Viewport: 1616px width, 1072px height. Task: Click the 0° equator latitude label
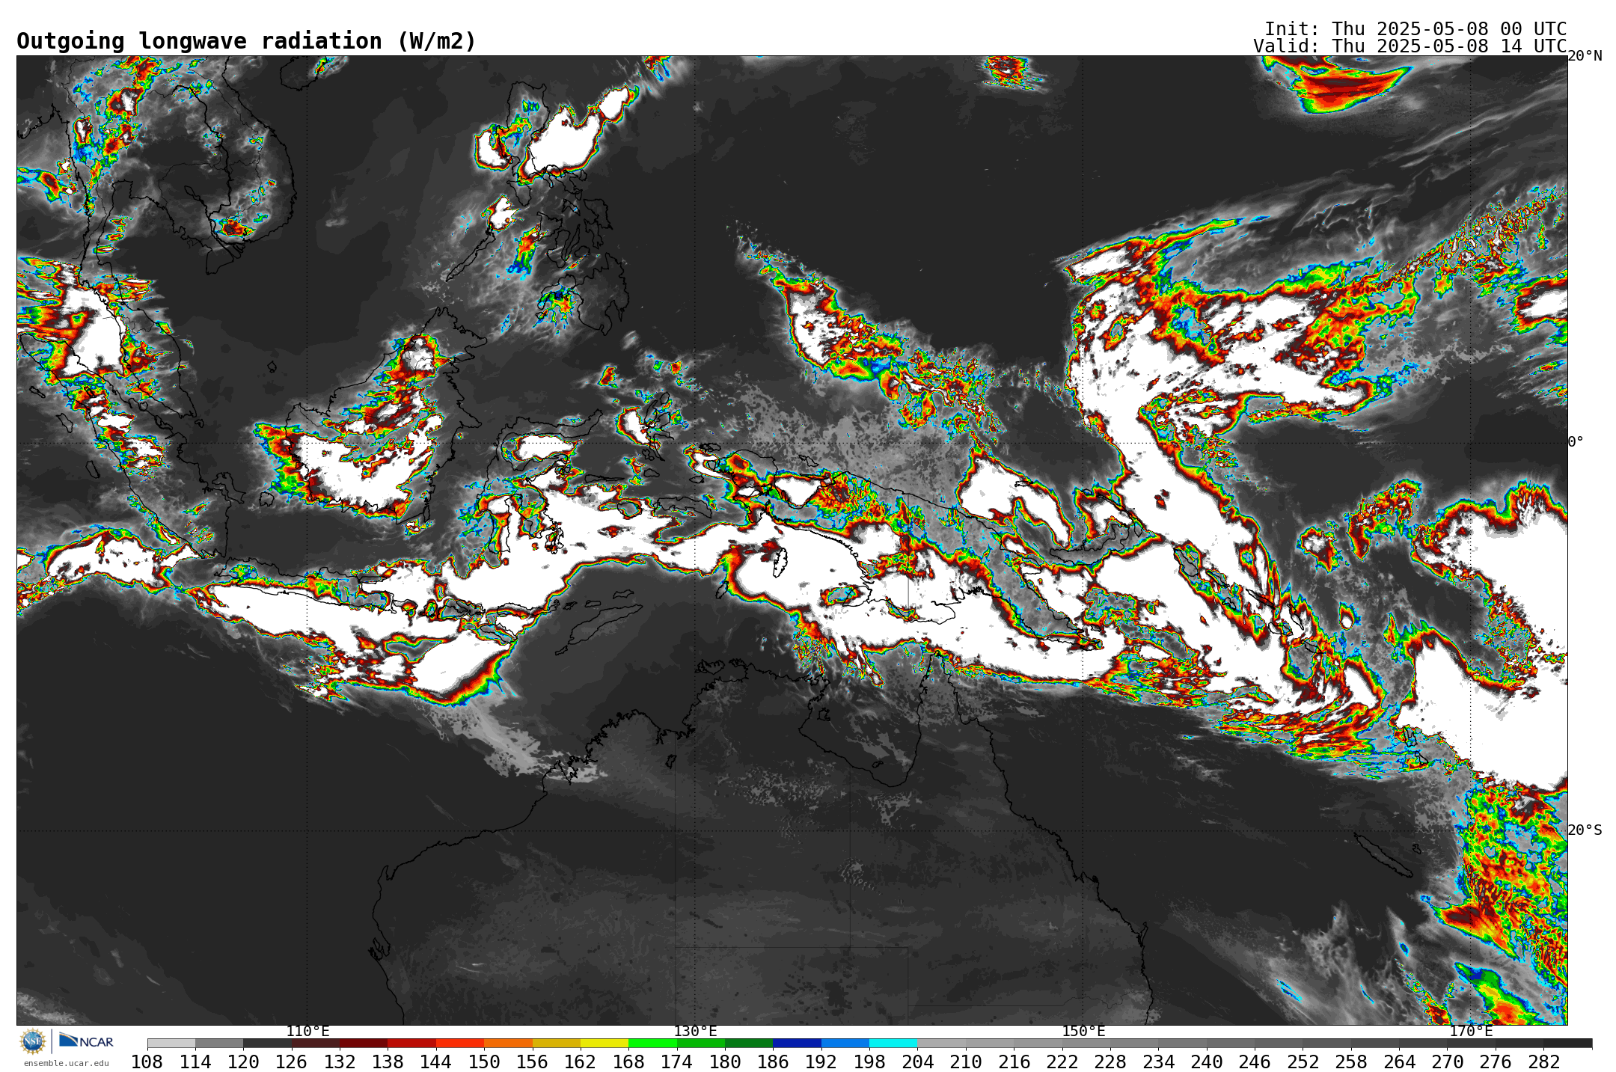1576,442
